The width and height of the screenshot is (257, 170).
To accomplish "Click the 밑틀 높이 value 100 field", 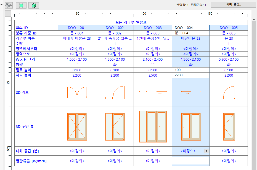I will (x=190, y=70).
